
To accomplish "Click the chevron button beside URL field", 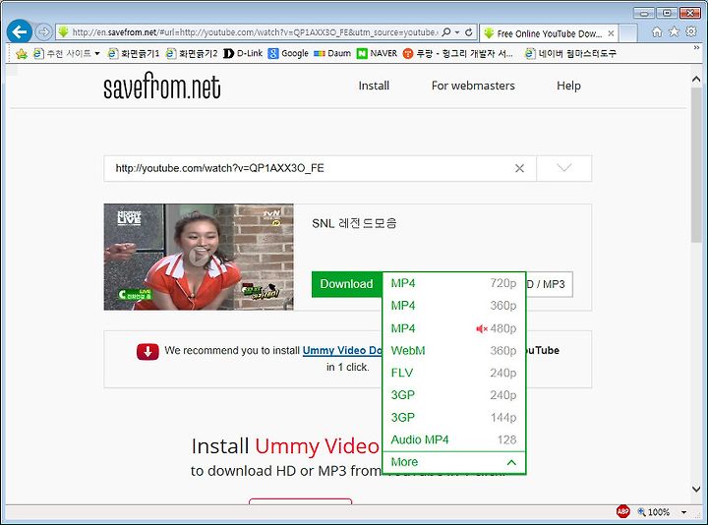I will tap(564, 168).
